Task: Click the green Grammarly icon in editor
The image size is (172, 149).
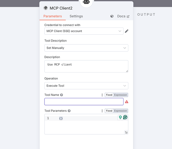Action: 125,117
